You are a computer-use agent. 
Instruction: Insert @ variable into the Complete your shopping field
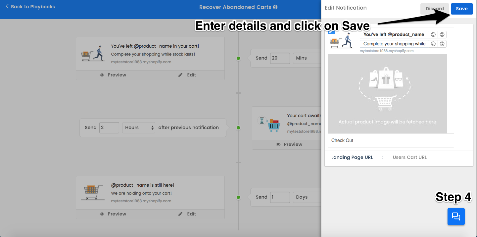coord(442,44)
